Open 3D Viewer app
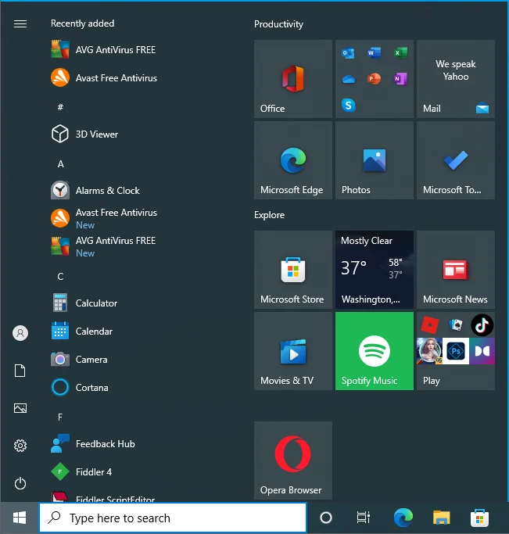Viewport: 509px width, 534px height. [84, 134]
